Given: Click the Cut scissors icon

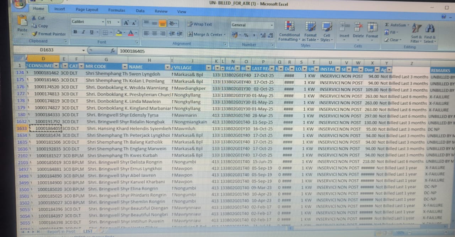Looking at the screenshot, I should (34, 18).
